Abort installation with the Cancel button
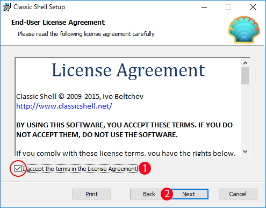This screenshot has height=208, width=266. (x=238, y=194)
